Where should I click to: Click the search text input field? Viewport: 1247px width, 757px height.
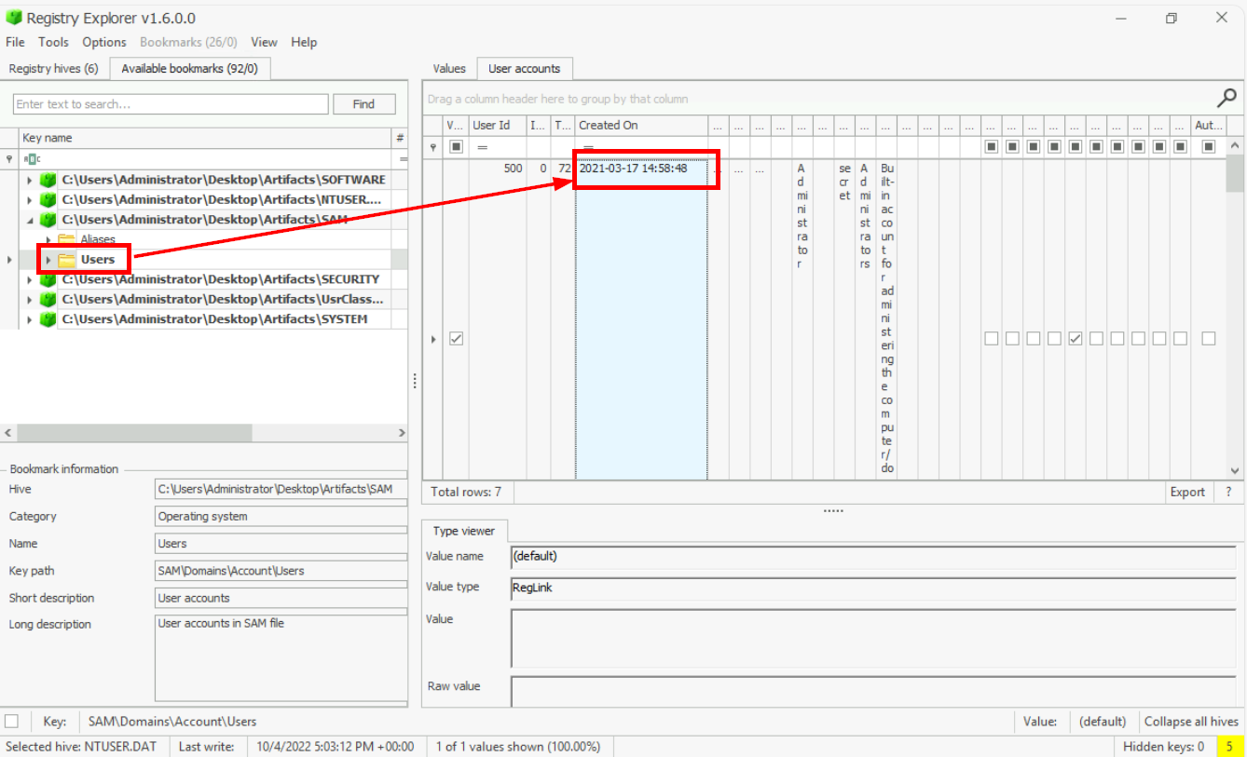(x=171, y=104)
